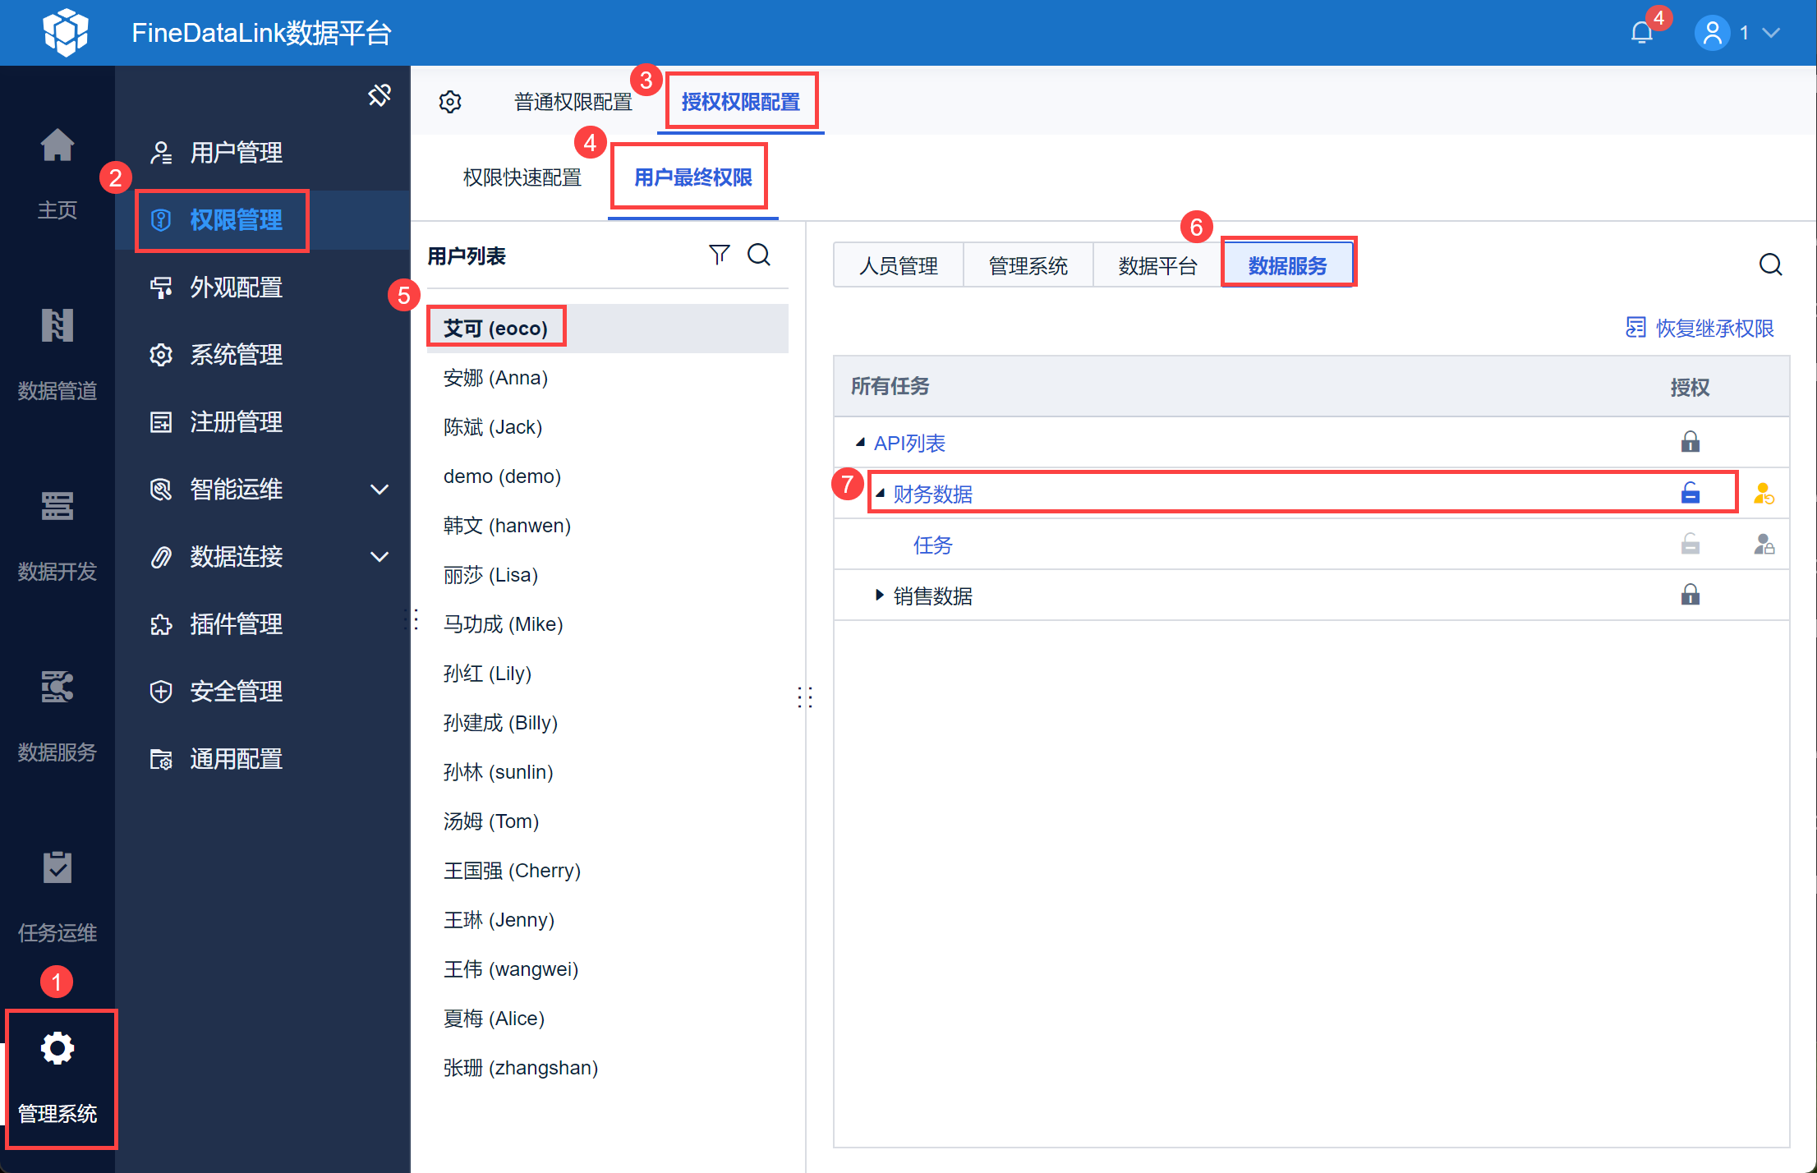Image resolution: width=1817 pixels, height=1173 pixels.
Task: Toggle the blue unlock icon for 财务数据
Action: pos(1690,494)
